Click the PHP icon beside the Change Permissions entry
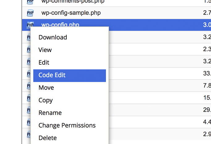 pyautogui.click(x=29, y=122)
